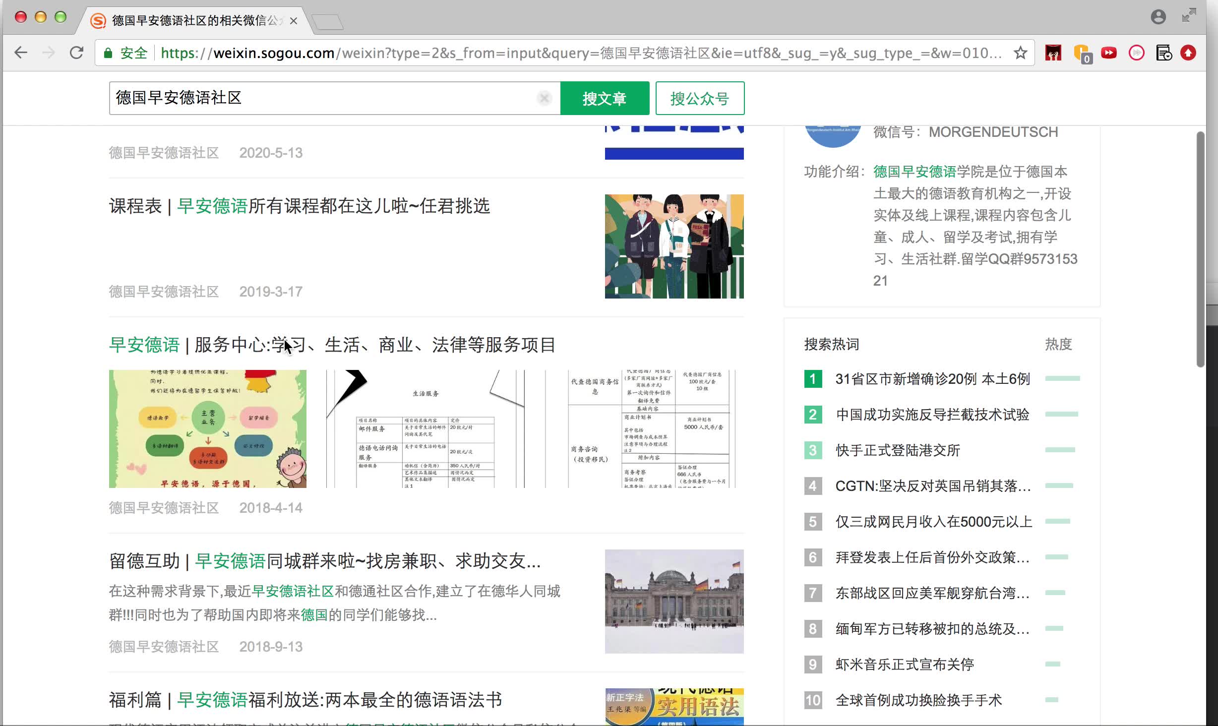Screen dimensions: 1218x726
Task: Click the 搜文章 search button
Action: [605, 98]
